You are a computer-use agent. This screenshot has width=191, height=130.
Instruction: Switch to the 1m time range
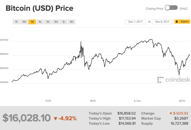click(48, 22)
